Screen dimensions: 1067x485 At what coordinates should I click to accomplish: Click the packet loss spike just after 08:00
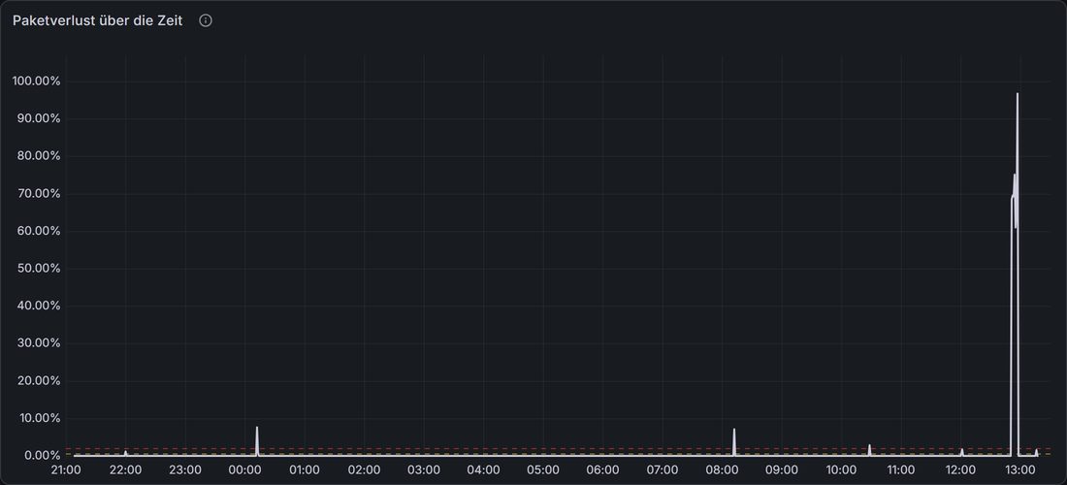(734, 441)
